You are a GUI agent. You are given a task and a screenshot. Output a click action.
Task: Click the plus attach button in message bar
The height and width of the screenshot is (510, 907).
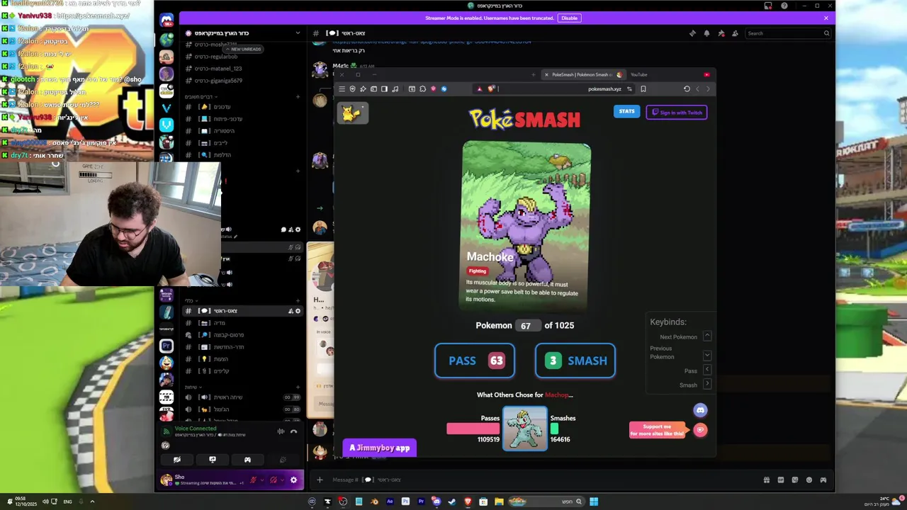[x=320, y=480]
